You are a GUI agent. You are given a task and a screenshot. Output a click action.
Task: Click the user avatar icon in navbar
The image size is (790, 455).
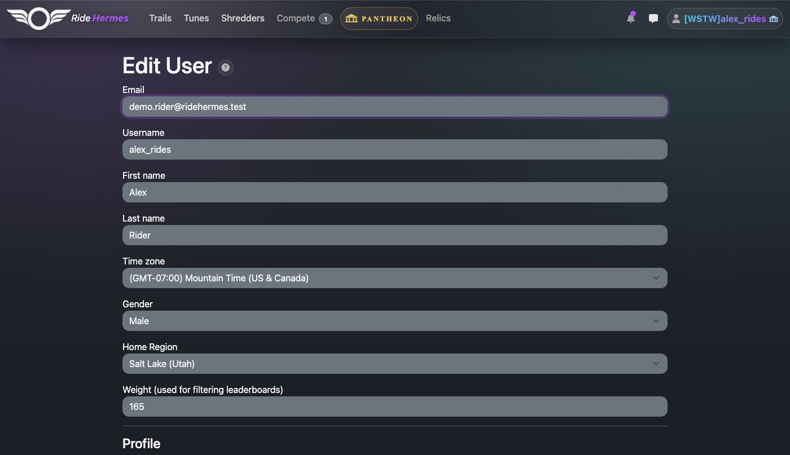(x=675, y=19)
